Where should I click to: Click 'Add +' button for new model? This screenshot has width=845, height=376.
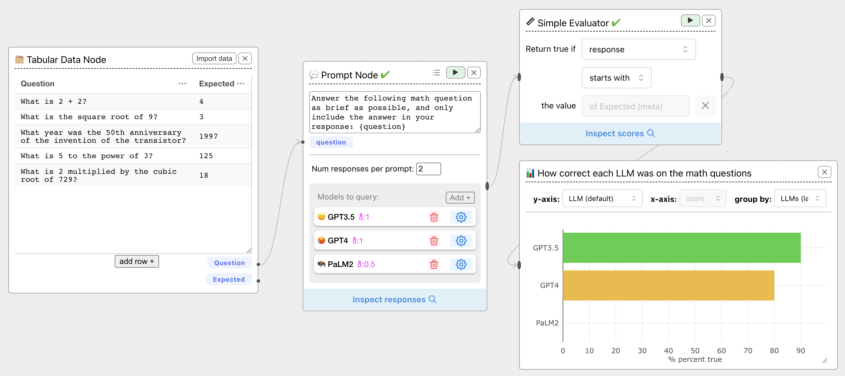(459, 197)
